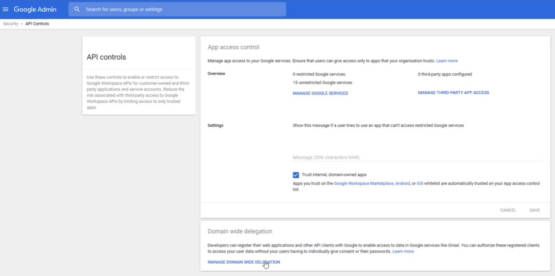The image size is (555, 276).
Task: Click App access control heading
Action: point(233,47)
